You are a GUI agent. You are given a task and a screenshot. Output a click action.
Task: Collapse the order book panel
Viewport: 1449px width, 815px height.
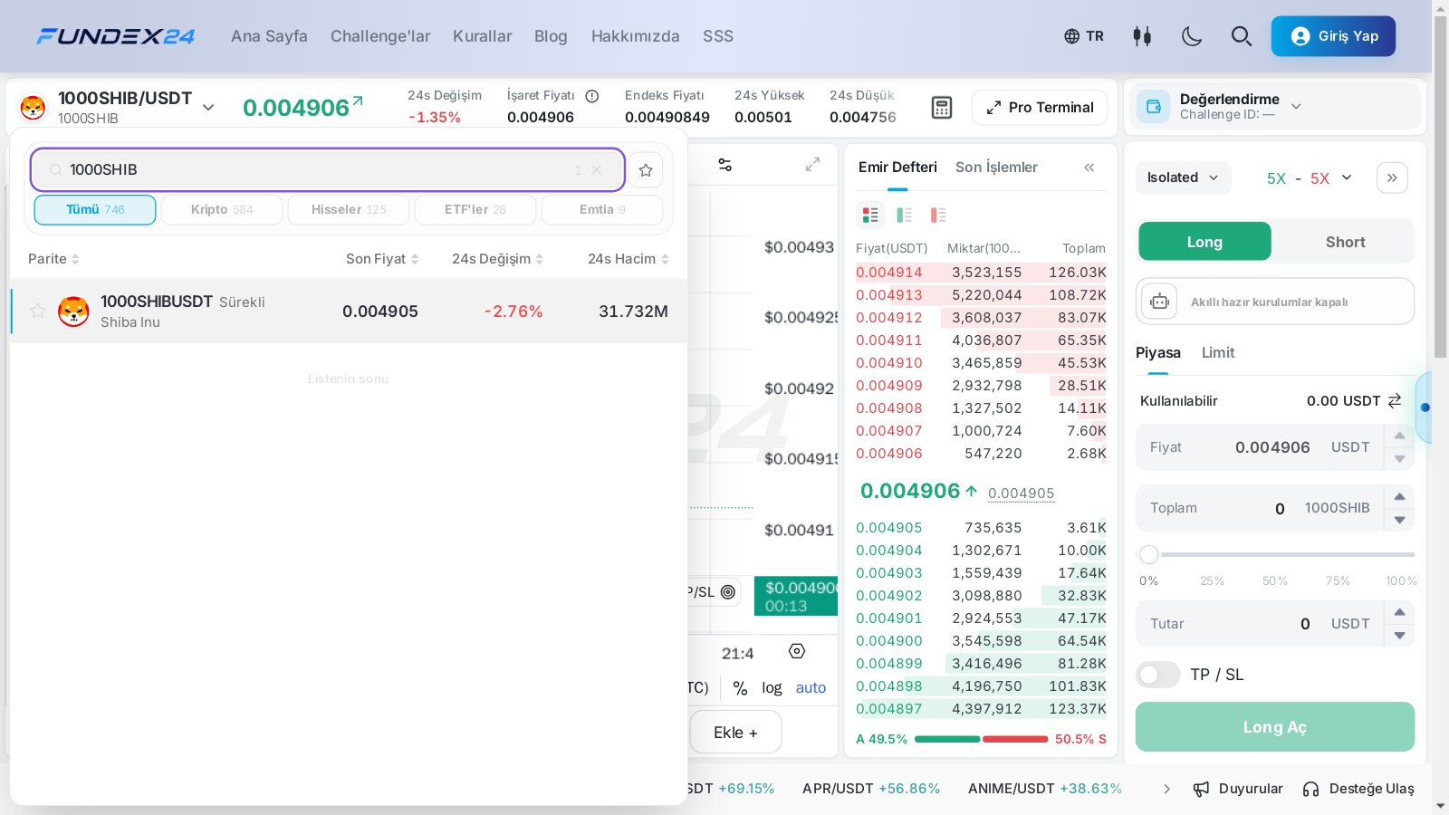(x=1089, y=168)
